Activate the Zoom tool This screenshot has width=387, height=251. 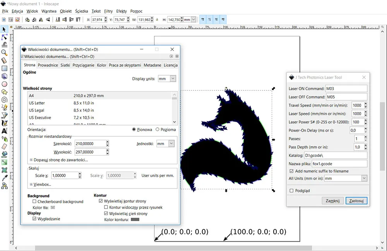(5, 53)
